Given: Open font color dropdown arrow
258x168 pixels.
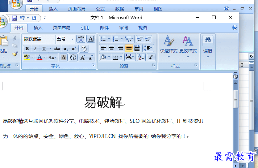Looking at the screenshot, I should 45,57.
